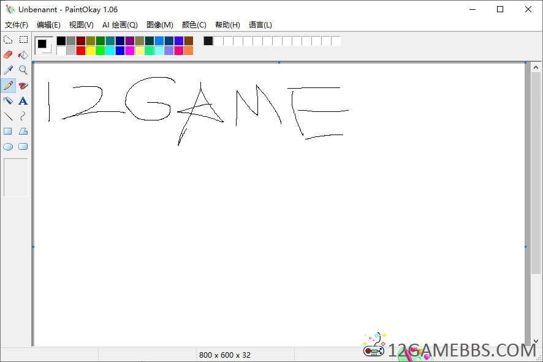The width and height of the screenshot is (543, 362).
Task: Activate the paint bucket fill tool
Action: click(23, 55)
